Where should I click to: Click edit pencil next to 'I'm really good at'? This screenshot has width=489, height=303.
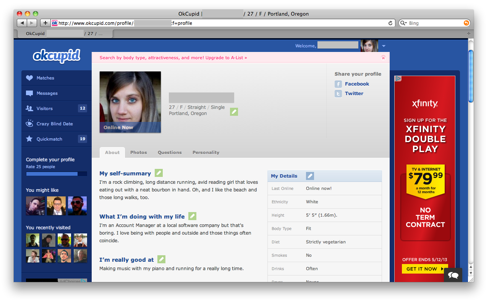click(162, 259)
